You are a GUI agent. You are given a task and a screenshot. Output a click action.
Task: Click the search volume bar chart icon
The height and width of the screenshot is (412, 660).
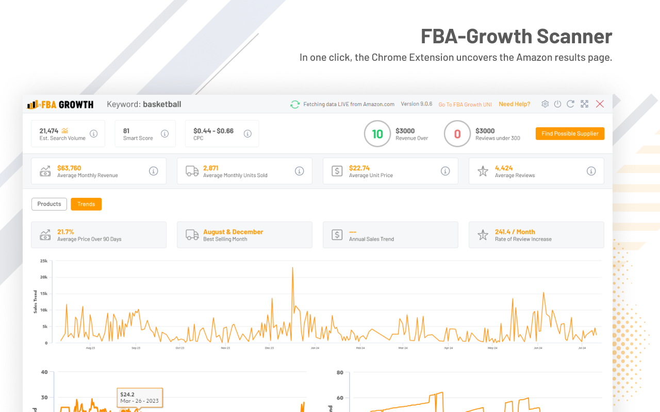click(x=65, y=131)
